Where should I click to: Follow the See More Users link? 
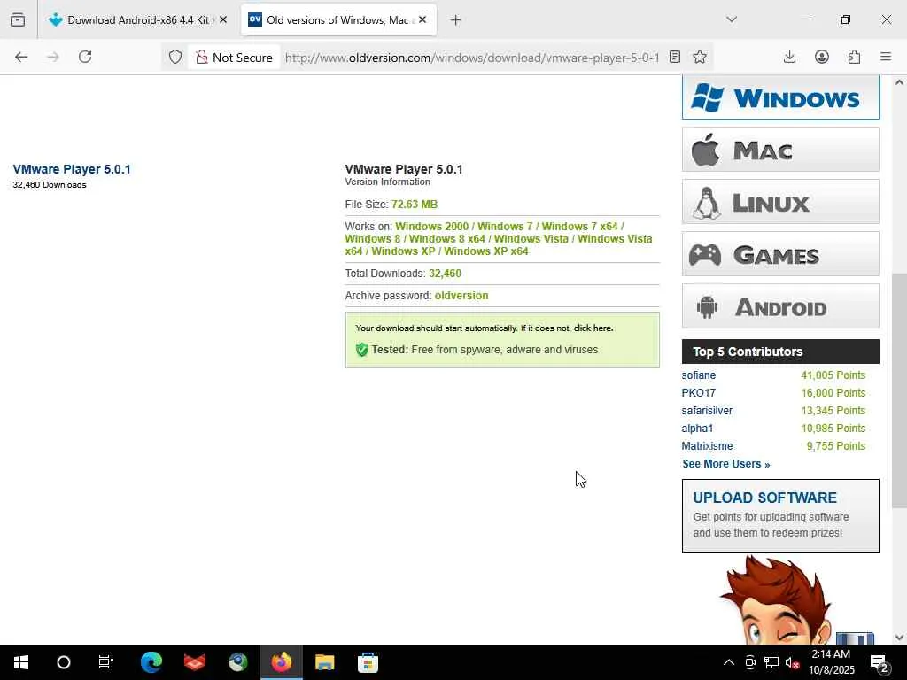(726, 464)
